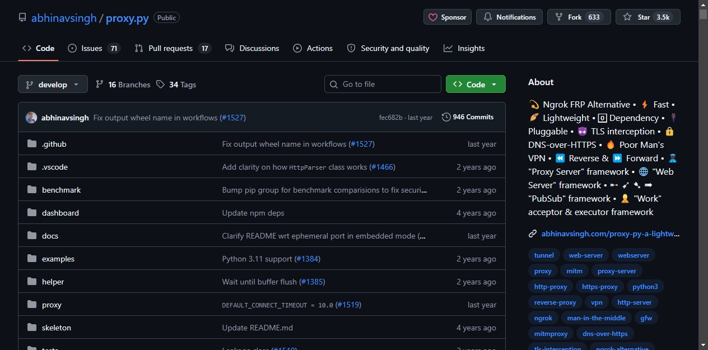Click 'Update README.md' commit message
The width and height of the screenshot is (708, 350).
(x=258, y=328)
